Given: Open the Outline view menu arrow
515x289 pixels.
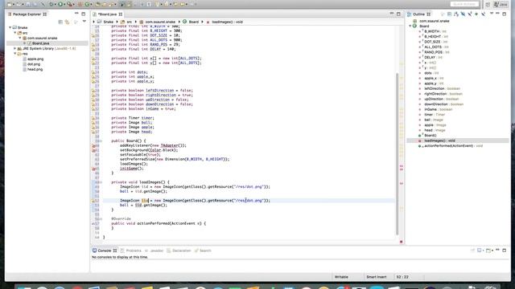Looking at the screenshot, I should click(492, 14).
